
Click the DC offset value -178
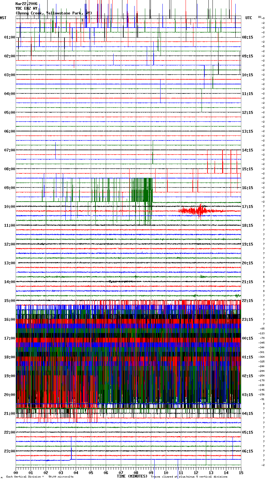tap(262, 380)
